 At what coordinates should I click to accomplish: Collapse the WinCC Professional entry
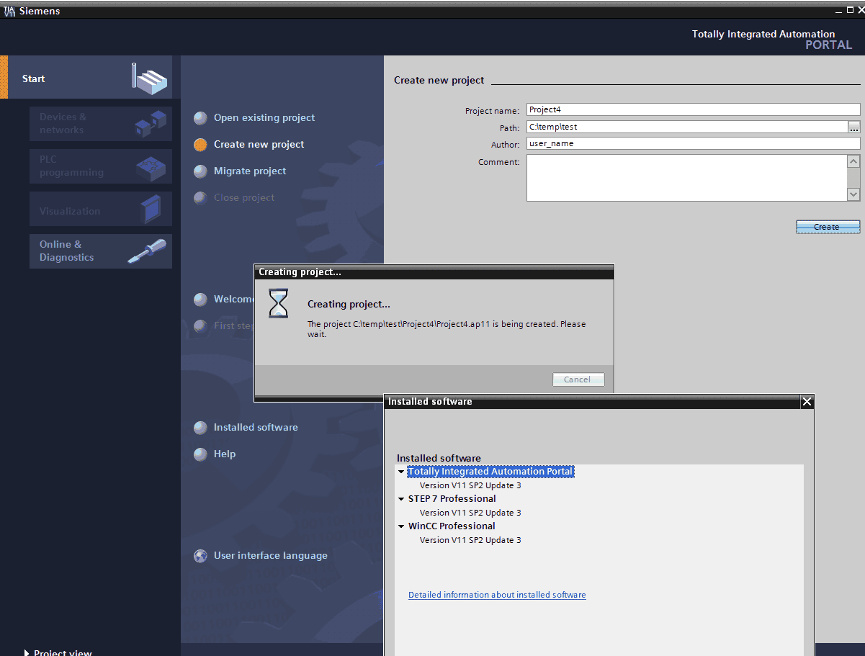pyautogui.click(x=401, y=526)
